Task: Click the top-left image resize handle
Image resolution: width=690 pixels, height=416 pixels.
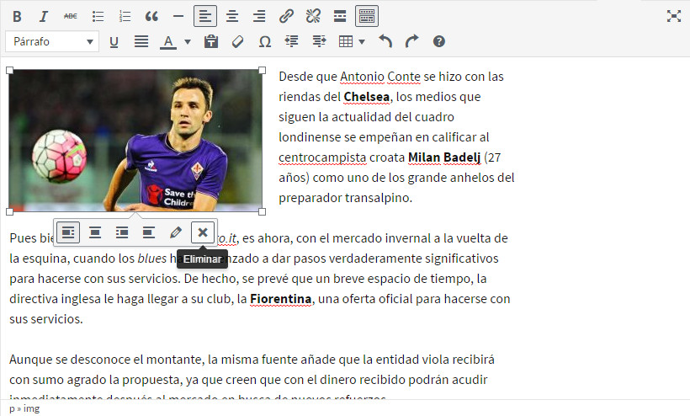Action: [10, 71]
